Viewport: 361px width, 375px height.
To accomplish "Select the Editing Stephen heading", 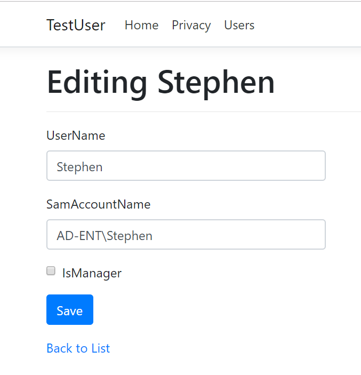I will coord(161,83).
